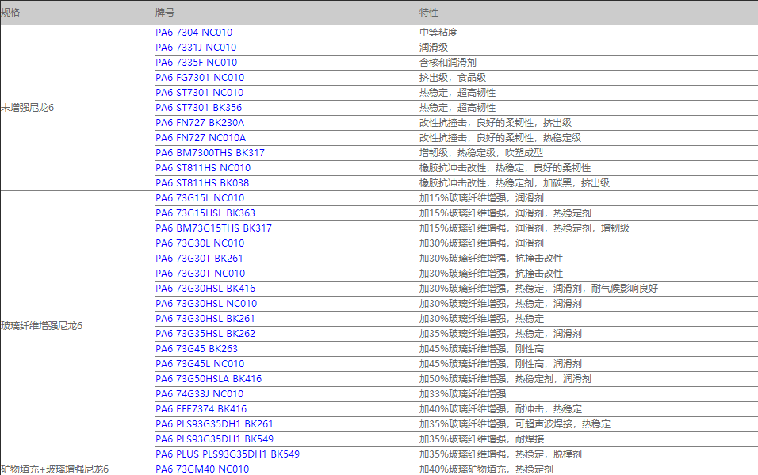Open the PA6 7304 NC010 link
The image size is (758, 475).
(x=193, y=33)
